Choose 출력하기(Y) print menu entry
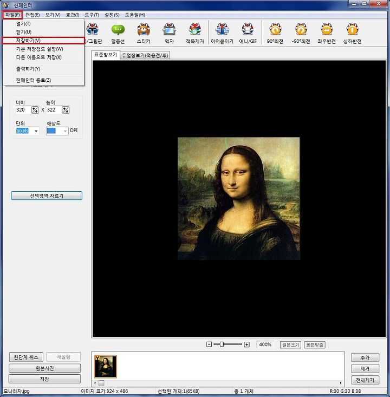 click(x=43, y=69)
